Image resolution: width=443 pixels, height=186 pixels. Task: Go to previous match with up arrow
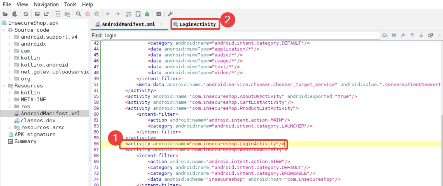click(412, 35)
